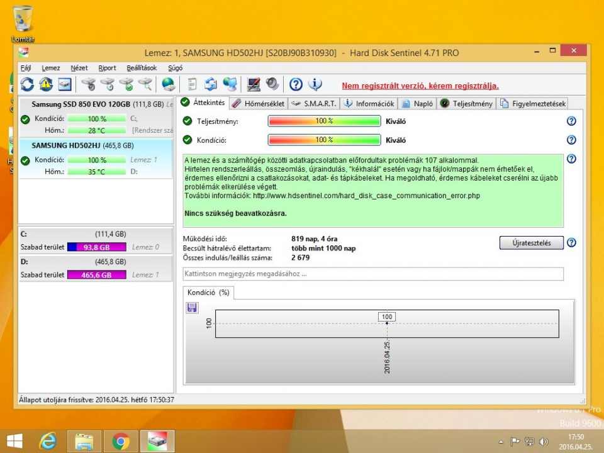This screenshot has width=604, height=453.
Task: Click the red unregistered version link
Action: point(420,86)
